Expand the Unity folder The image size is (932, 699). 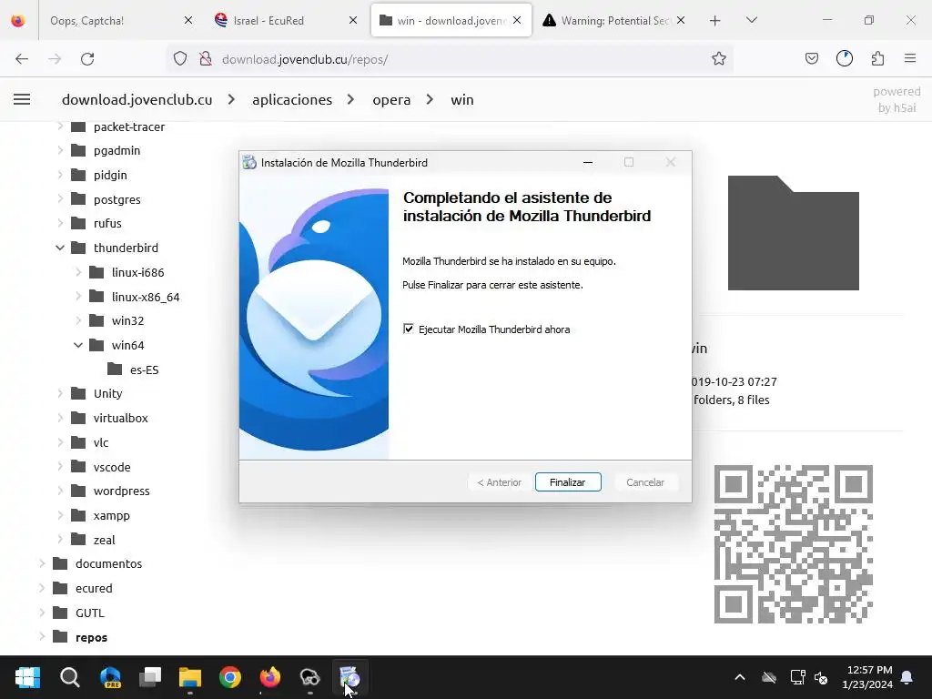[60, 393]
